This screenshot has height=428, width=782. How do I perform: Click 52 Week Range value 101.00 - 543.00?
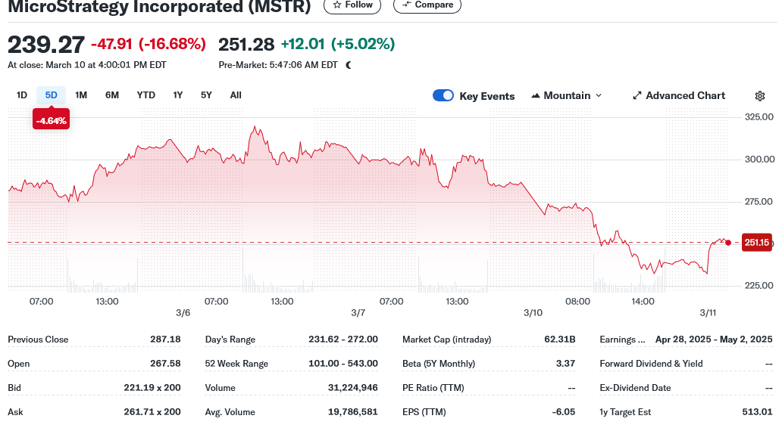[x=343, y=364]
